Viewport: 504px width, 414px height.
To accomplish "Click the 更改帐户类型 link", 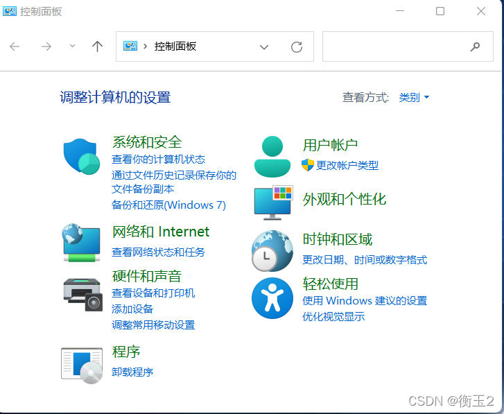I will 347,165.
